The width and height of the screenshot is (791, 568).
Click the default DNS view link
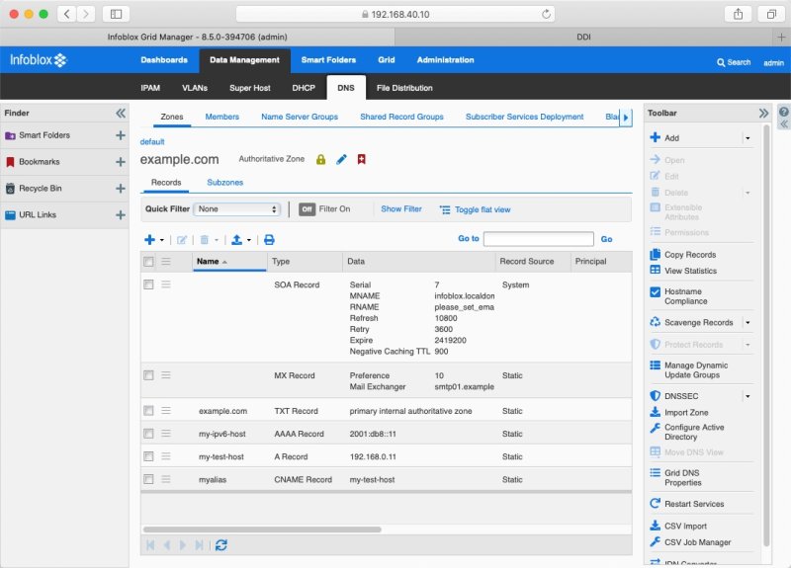point(152,142)
